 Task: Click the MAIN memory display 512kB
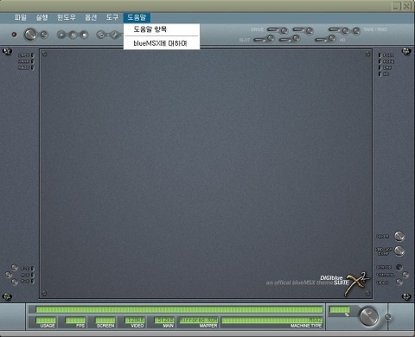[x=164, y=321]
